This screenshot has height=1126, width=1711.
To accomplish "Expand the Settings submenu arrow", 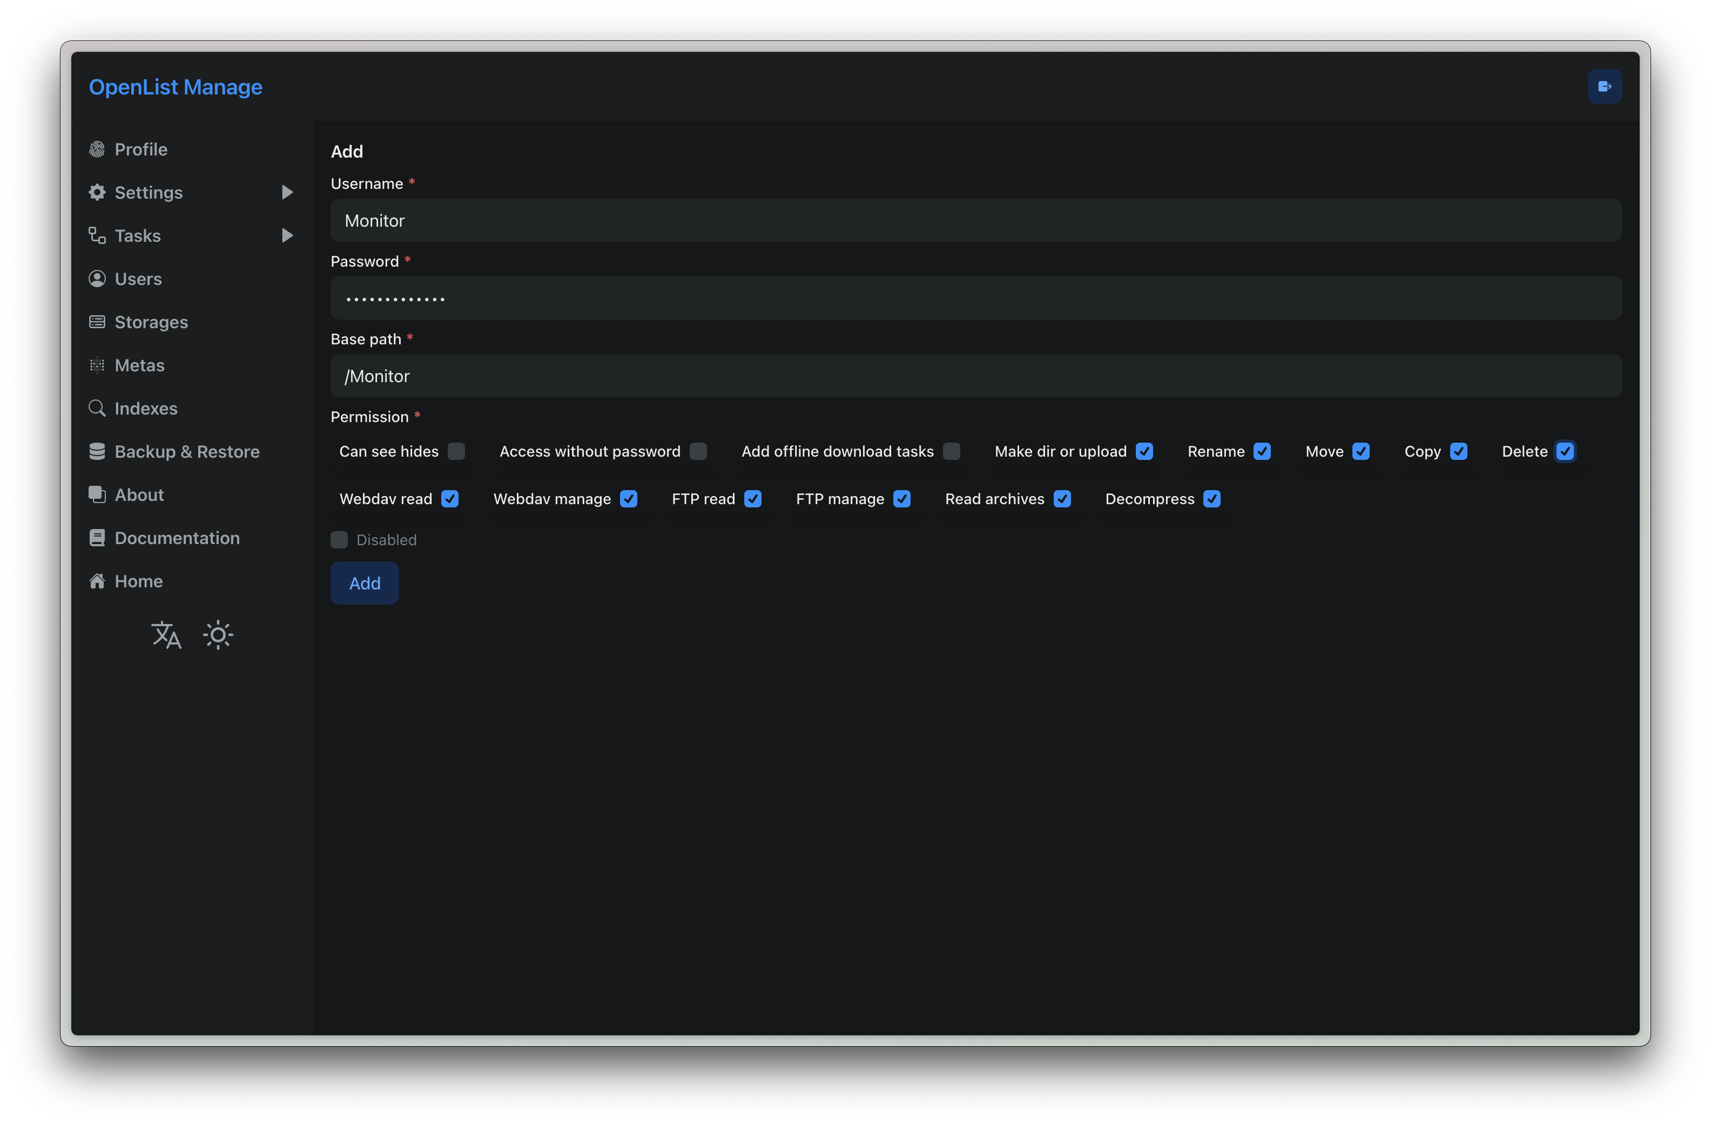I will [x=287, y=193].
